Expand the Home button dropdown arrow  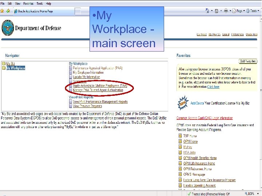click(x=212, y=11)
